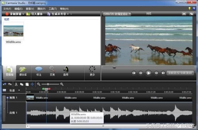Click the yellow lightbulb tips icon
198x130 pixels.
click(189, 9)
